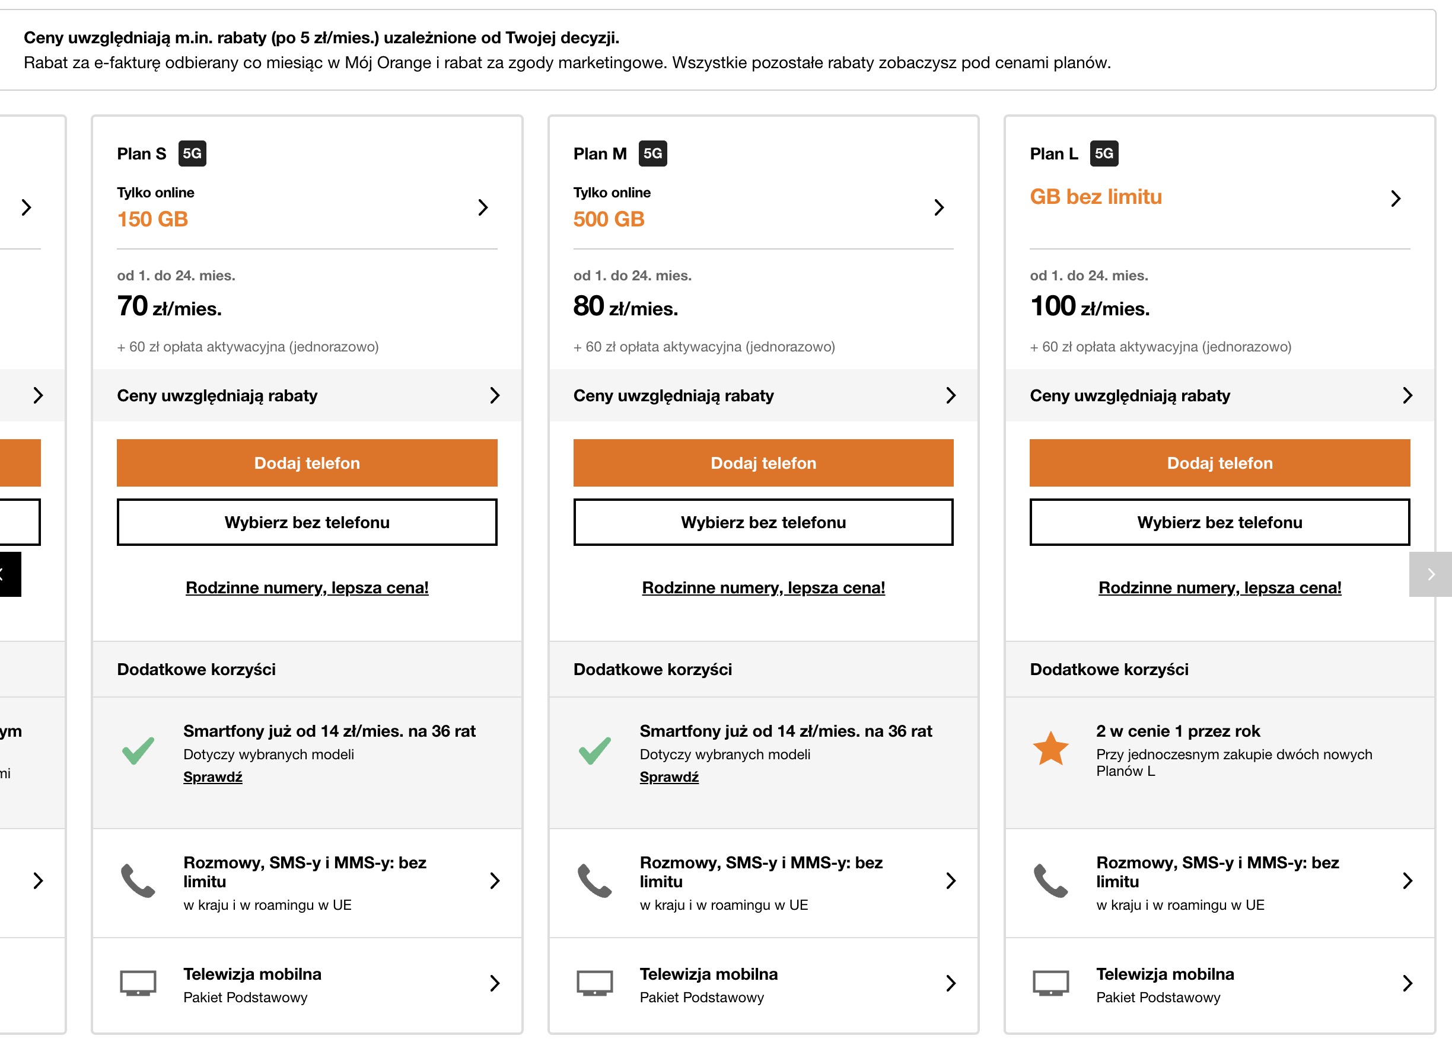Follow the 'Sprawdź' link in Plan S

tap(212, 776)
